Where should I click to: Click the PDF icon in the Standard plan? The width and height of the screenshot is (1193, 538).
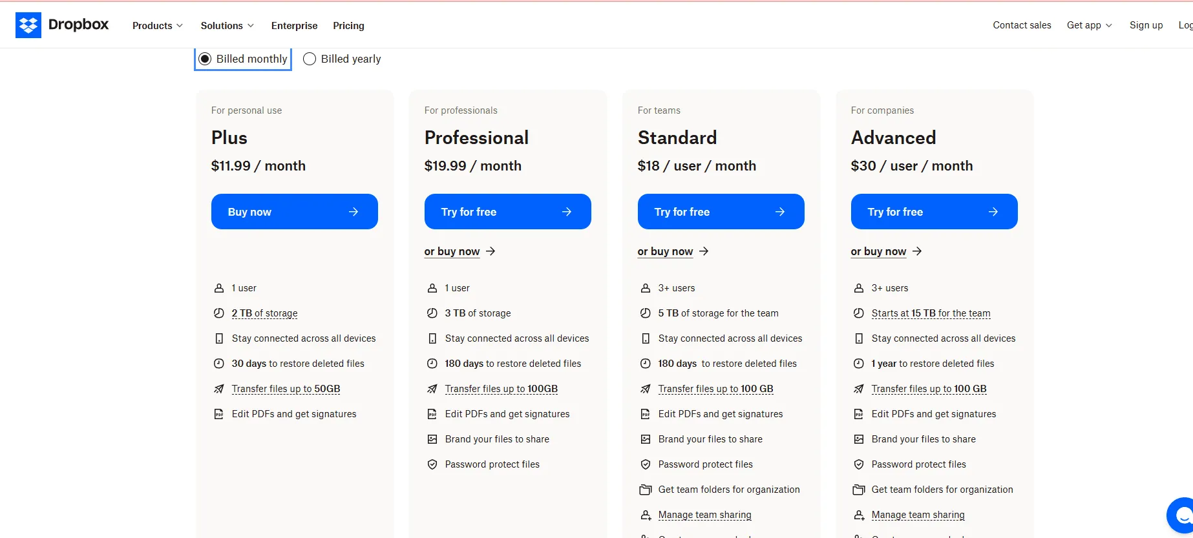point(645,414)
